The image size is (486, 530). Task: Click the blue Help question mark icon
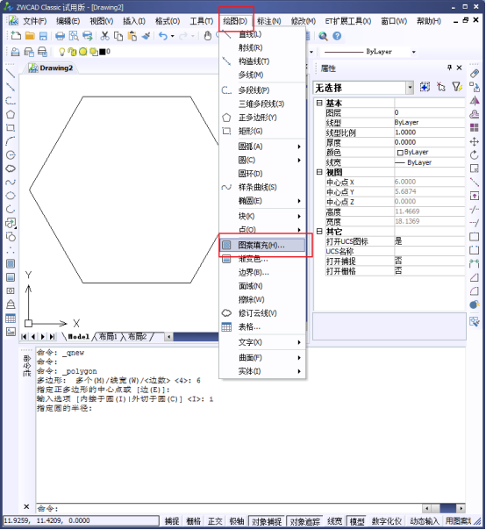click(337, 36)
